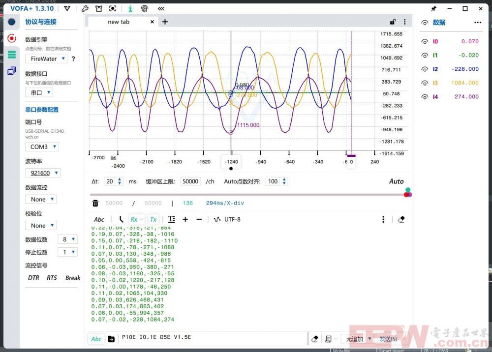The width and height of the screenshot is (492, 352).
Task: Click the red record icon in sidebar
Action: 12,38
